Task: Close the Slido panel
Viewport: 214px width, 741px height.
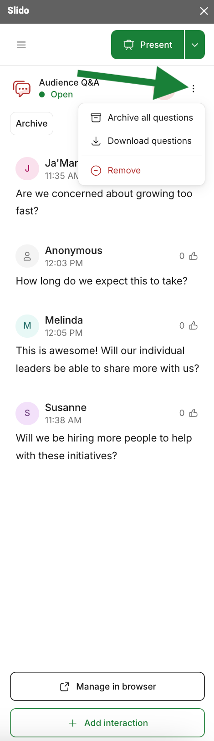Action: (x=204, y=11)
